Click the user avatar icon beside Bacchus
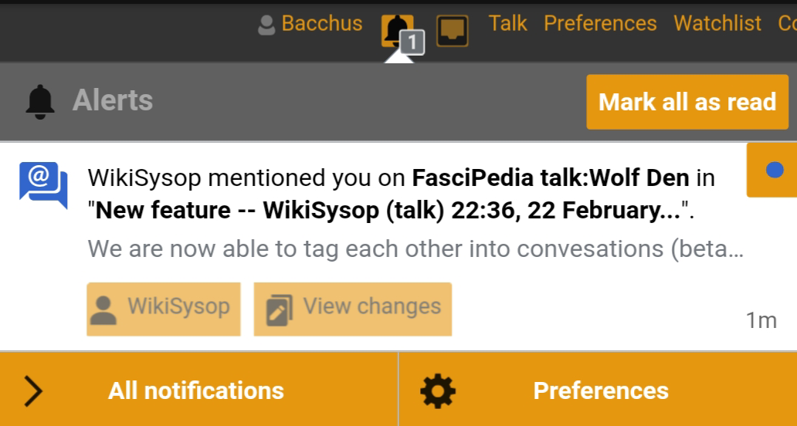Screen dimensions: 797x426 coord(266,25)
